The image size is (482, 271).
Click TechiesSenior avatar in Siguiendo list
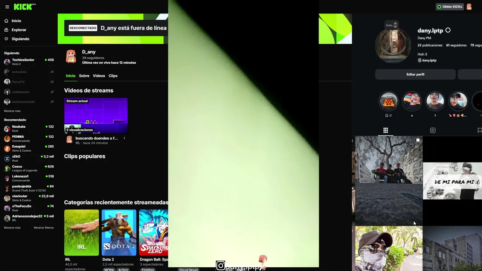[x=7, y=62]
